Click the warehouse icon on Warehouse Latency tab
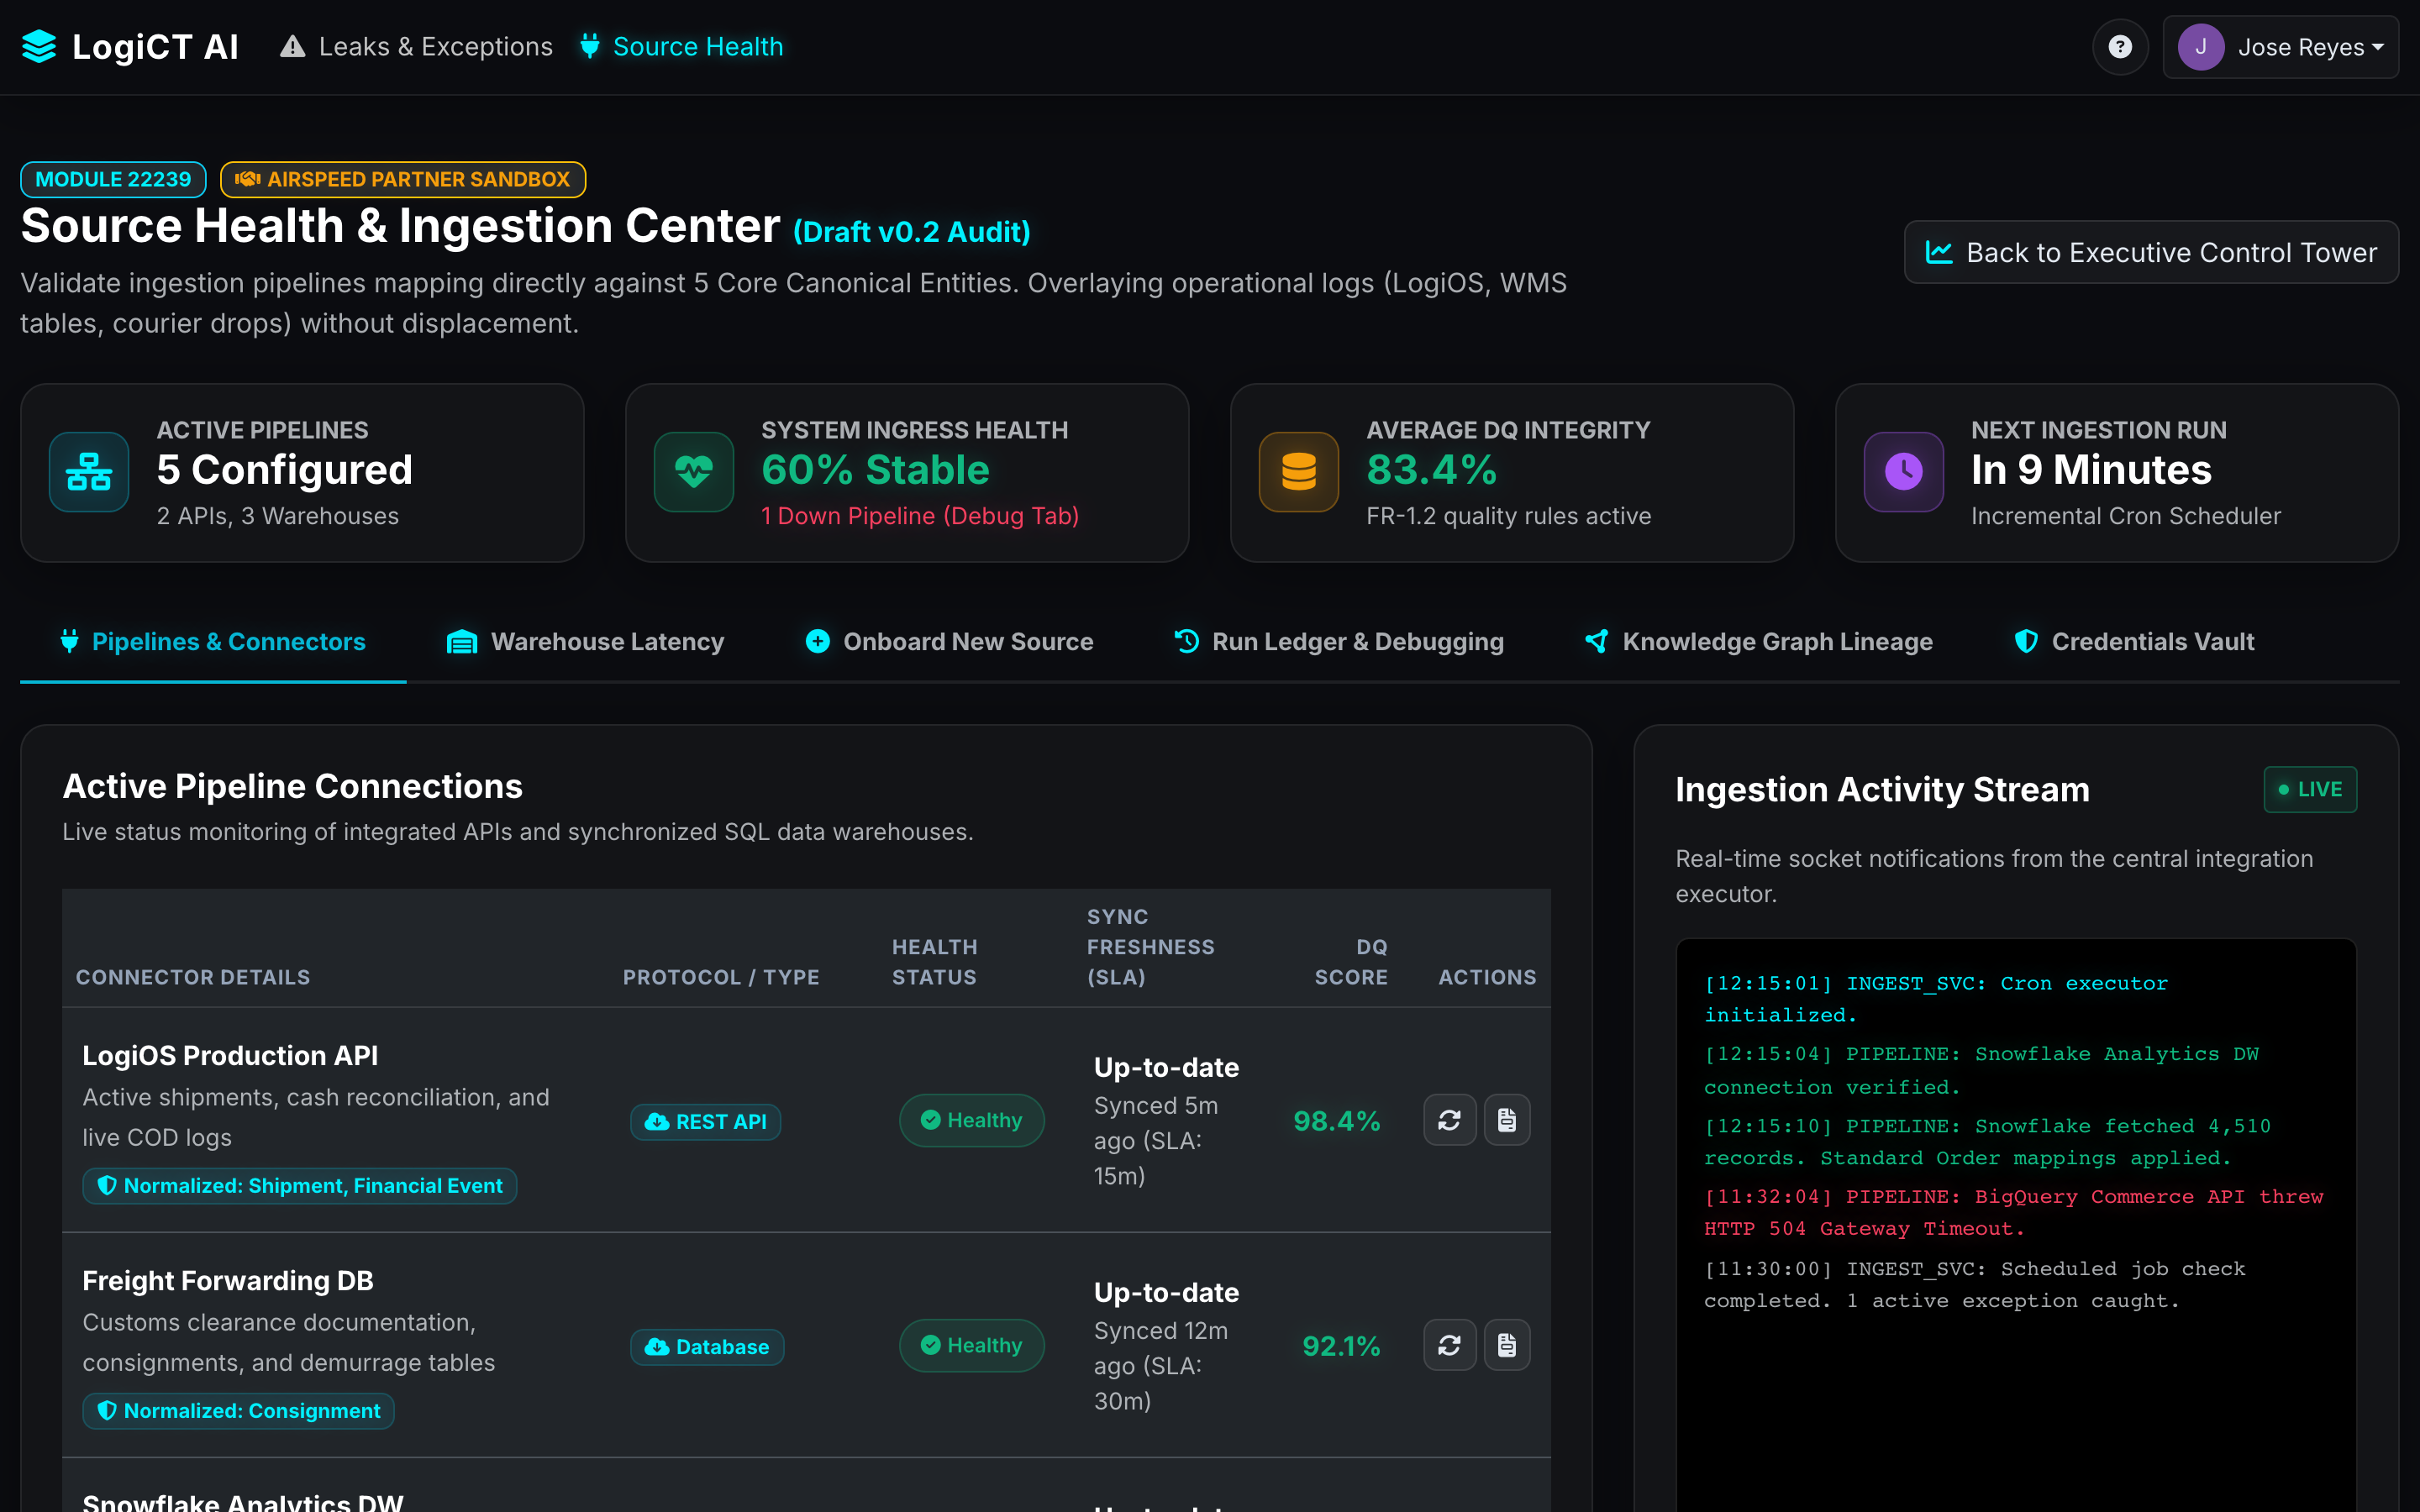 (461, 642)
